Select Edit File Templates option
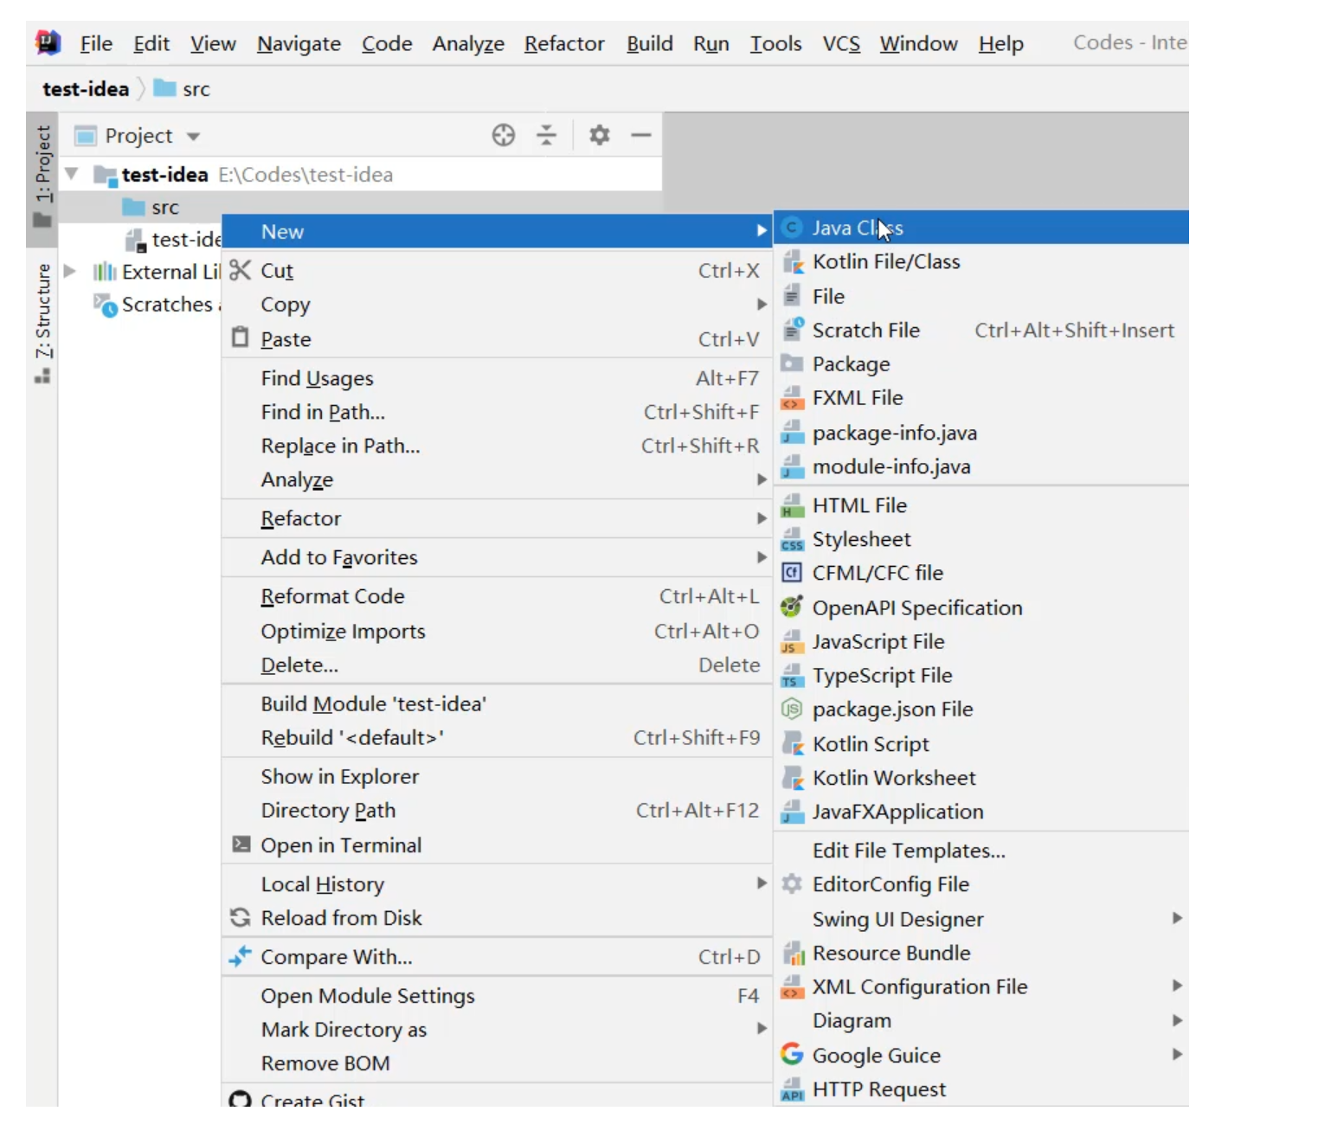The image size is (1331, 1124). click(x=981, y=850)
